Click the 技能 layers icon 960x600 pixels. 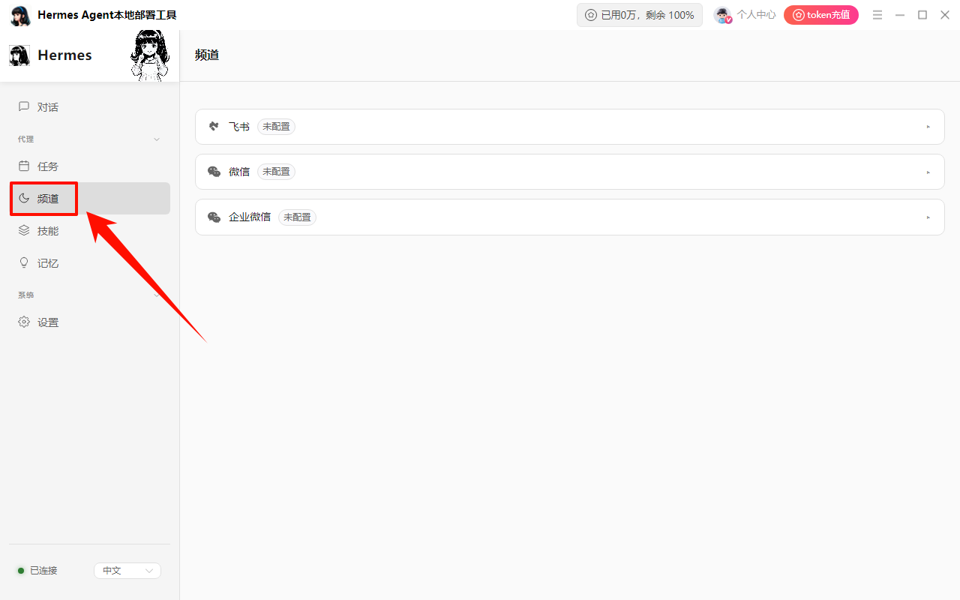pyautogui.click(x=24, y=230)
